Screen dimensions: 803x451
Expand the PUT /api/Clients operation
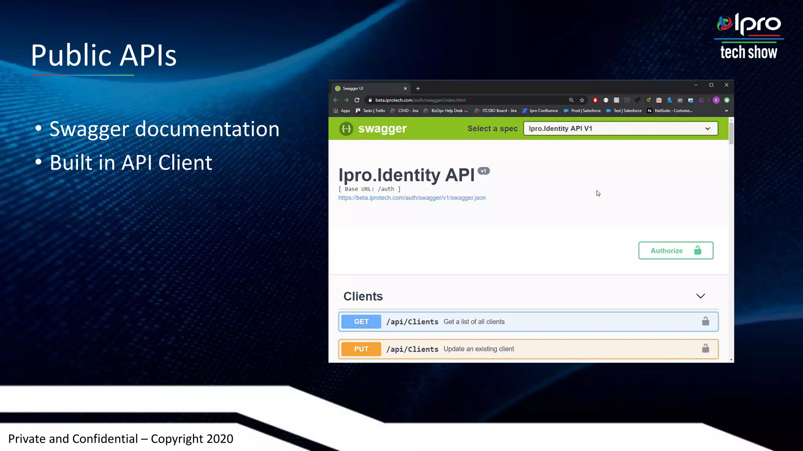(x=528, y=349)
